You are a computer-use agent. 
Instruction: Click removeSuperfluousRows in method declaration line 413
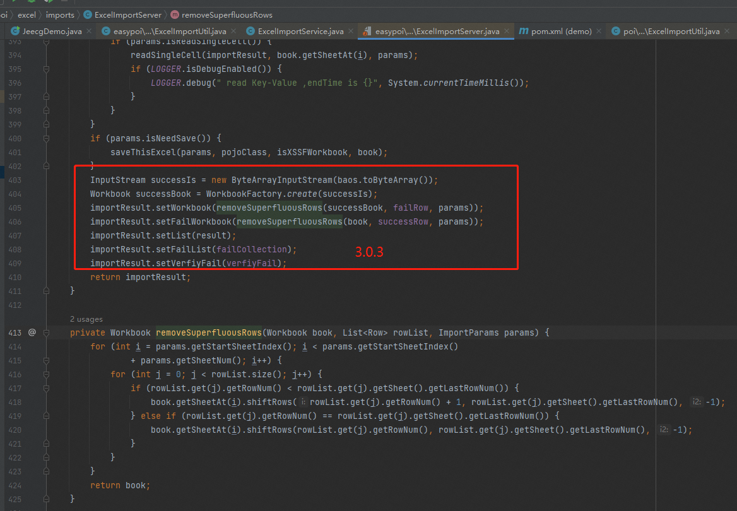coord(209,332)
